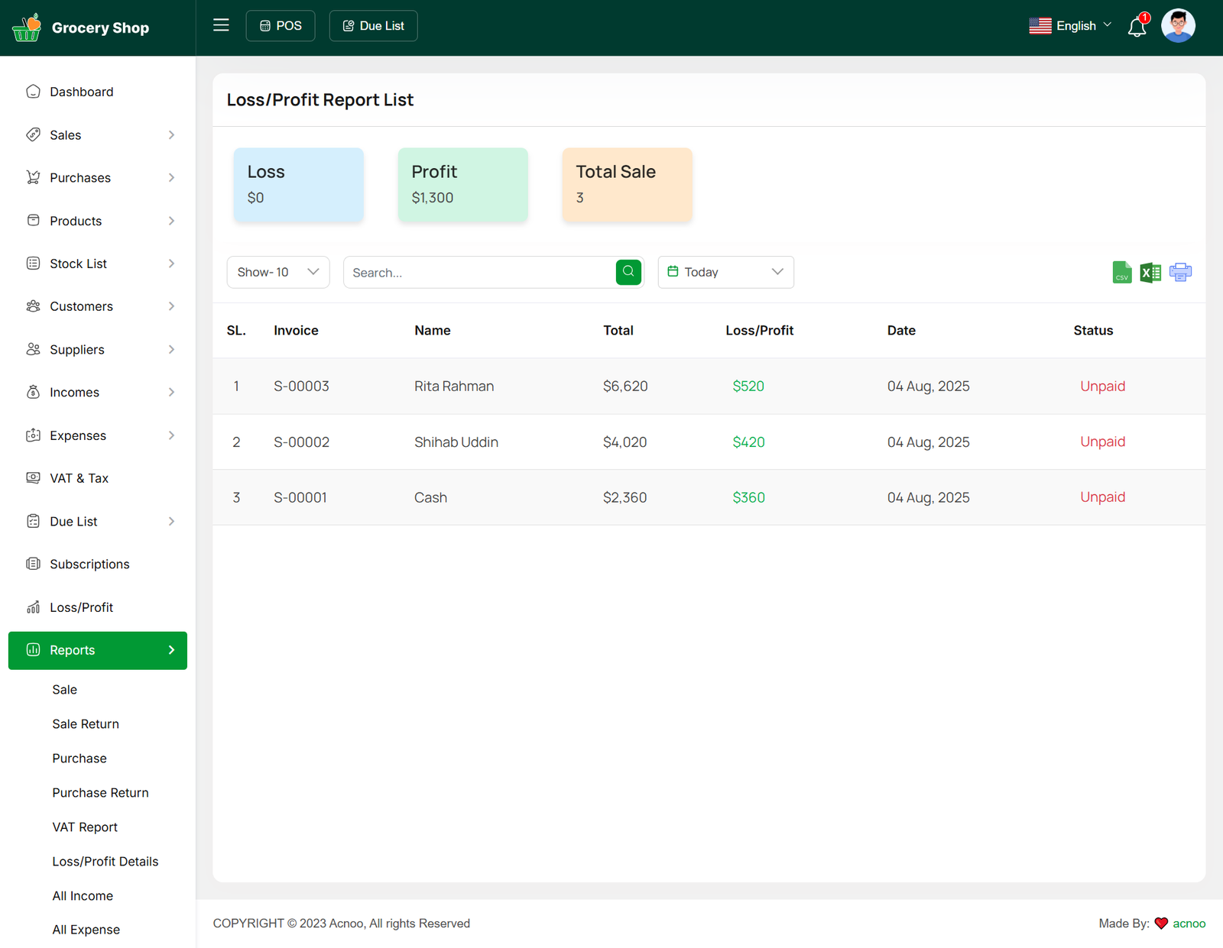This screenshot has height=948, width=1223.
Task: Open the notifications bell
Action: point(1137,28)
